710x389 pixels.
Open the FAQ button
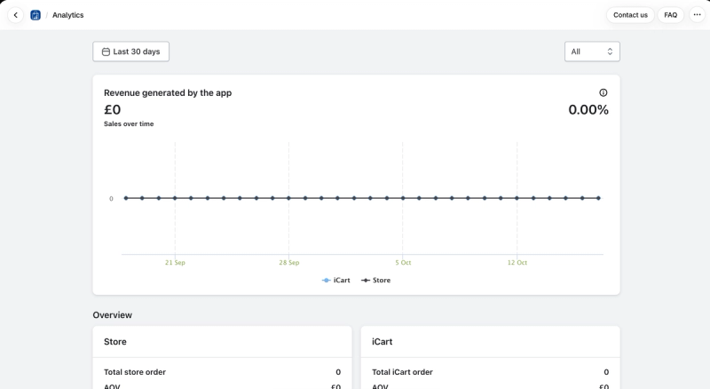click(671, 15)
